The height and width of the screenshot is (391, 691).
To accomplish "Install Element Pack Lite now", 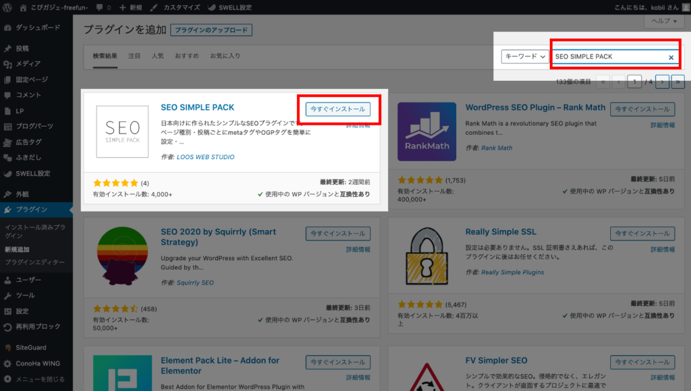I will point(338,362).
